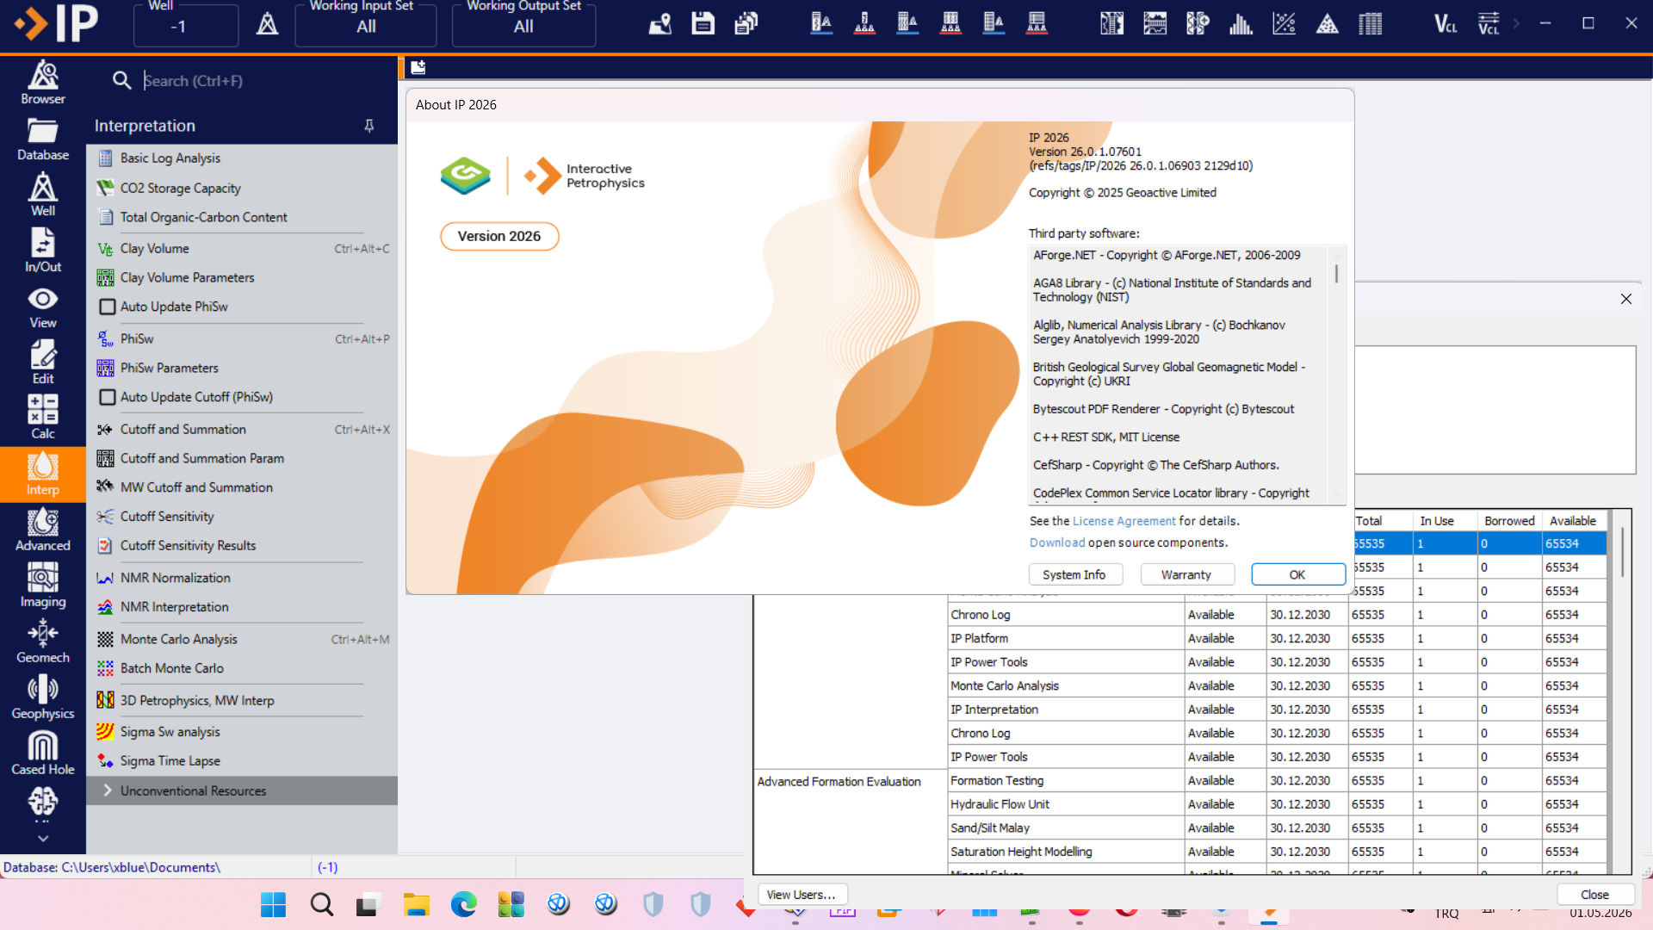Open the Advanced sidebar section
1653x930 pixels.
pyautogui.click(x=43, y=530)
